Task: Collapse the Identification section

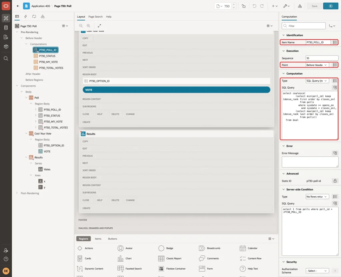Action: [283, 35]
